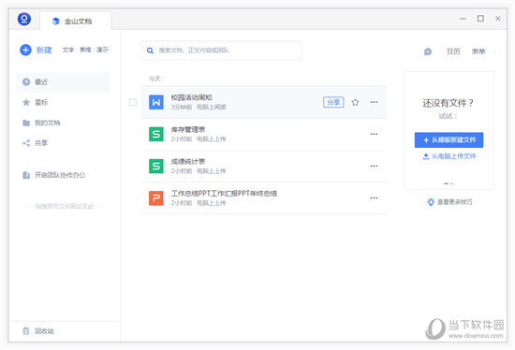
Task: Open the message bubble icon near 日历
Action: coord(428,51)
